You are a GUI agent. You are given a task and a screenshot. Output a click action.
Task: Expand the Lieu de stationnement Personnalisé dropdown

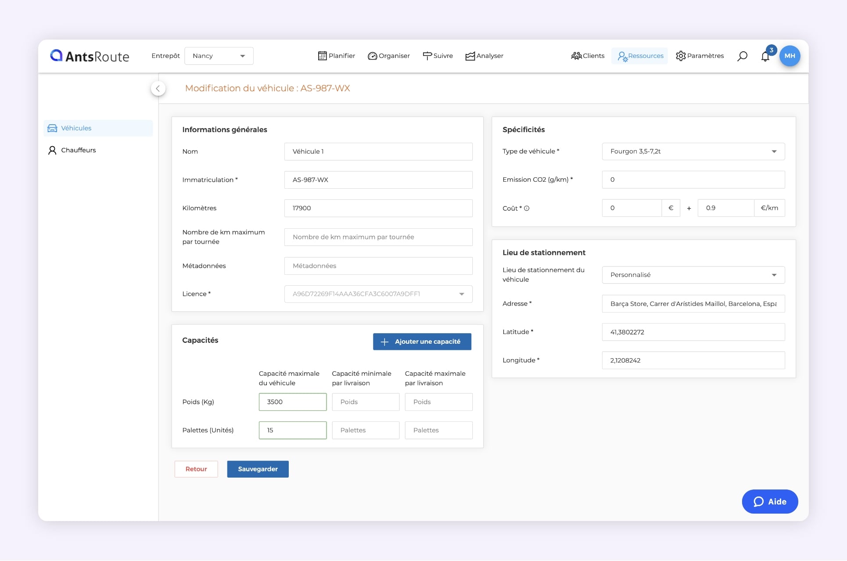click(x=693, y=275)
